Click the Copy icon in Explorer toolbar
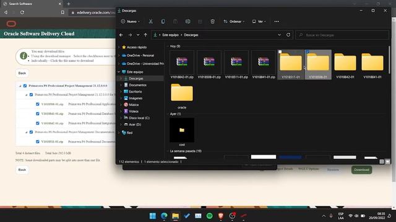Image resolution: width=396 pixels, height=222 pixels. (x=163, y=22)
